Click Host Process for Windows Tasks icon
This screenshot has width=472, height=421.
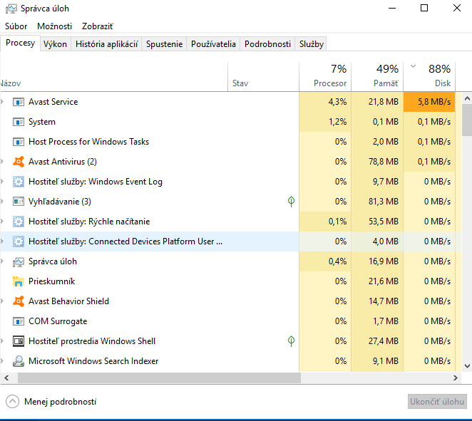coord(19,142)
